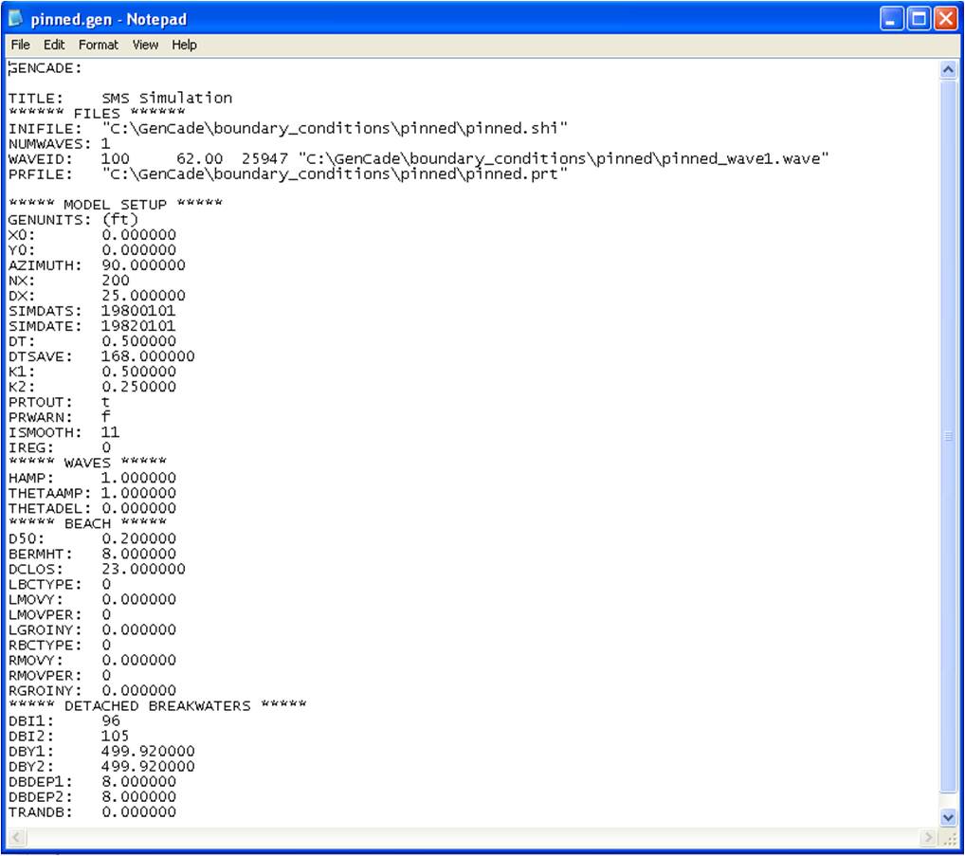This screenshot has height=856, width=965.
Task: Click the AZIMUTH value 90.000000
Action: coord(143,265)
